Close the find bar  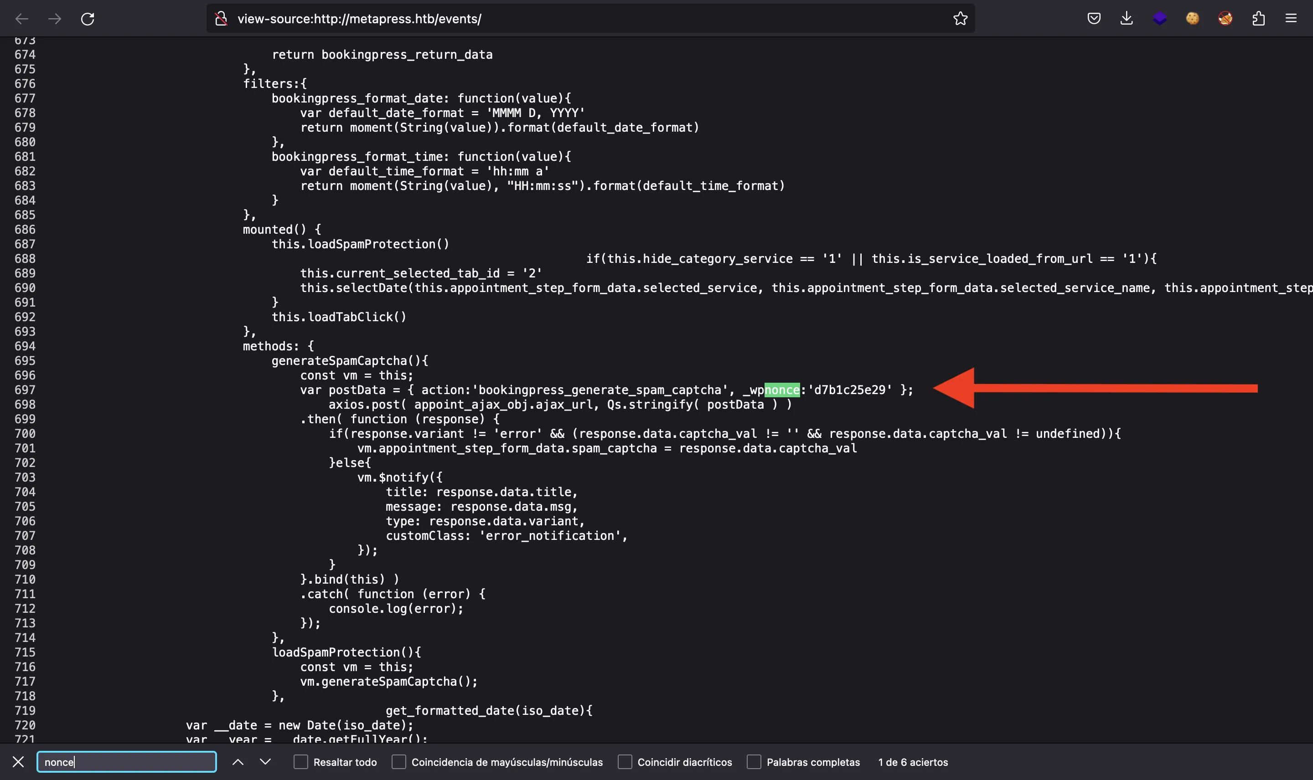18,762
